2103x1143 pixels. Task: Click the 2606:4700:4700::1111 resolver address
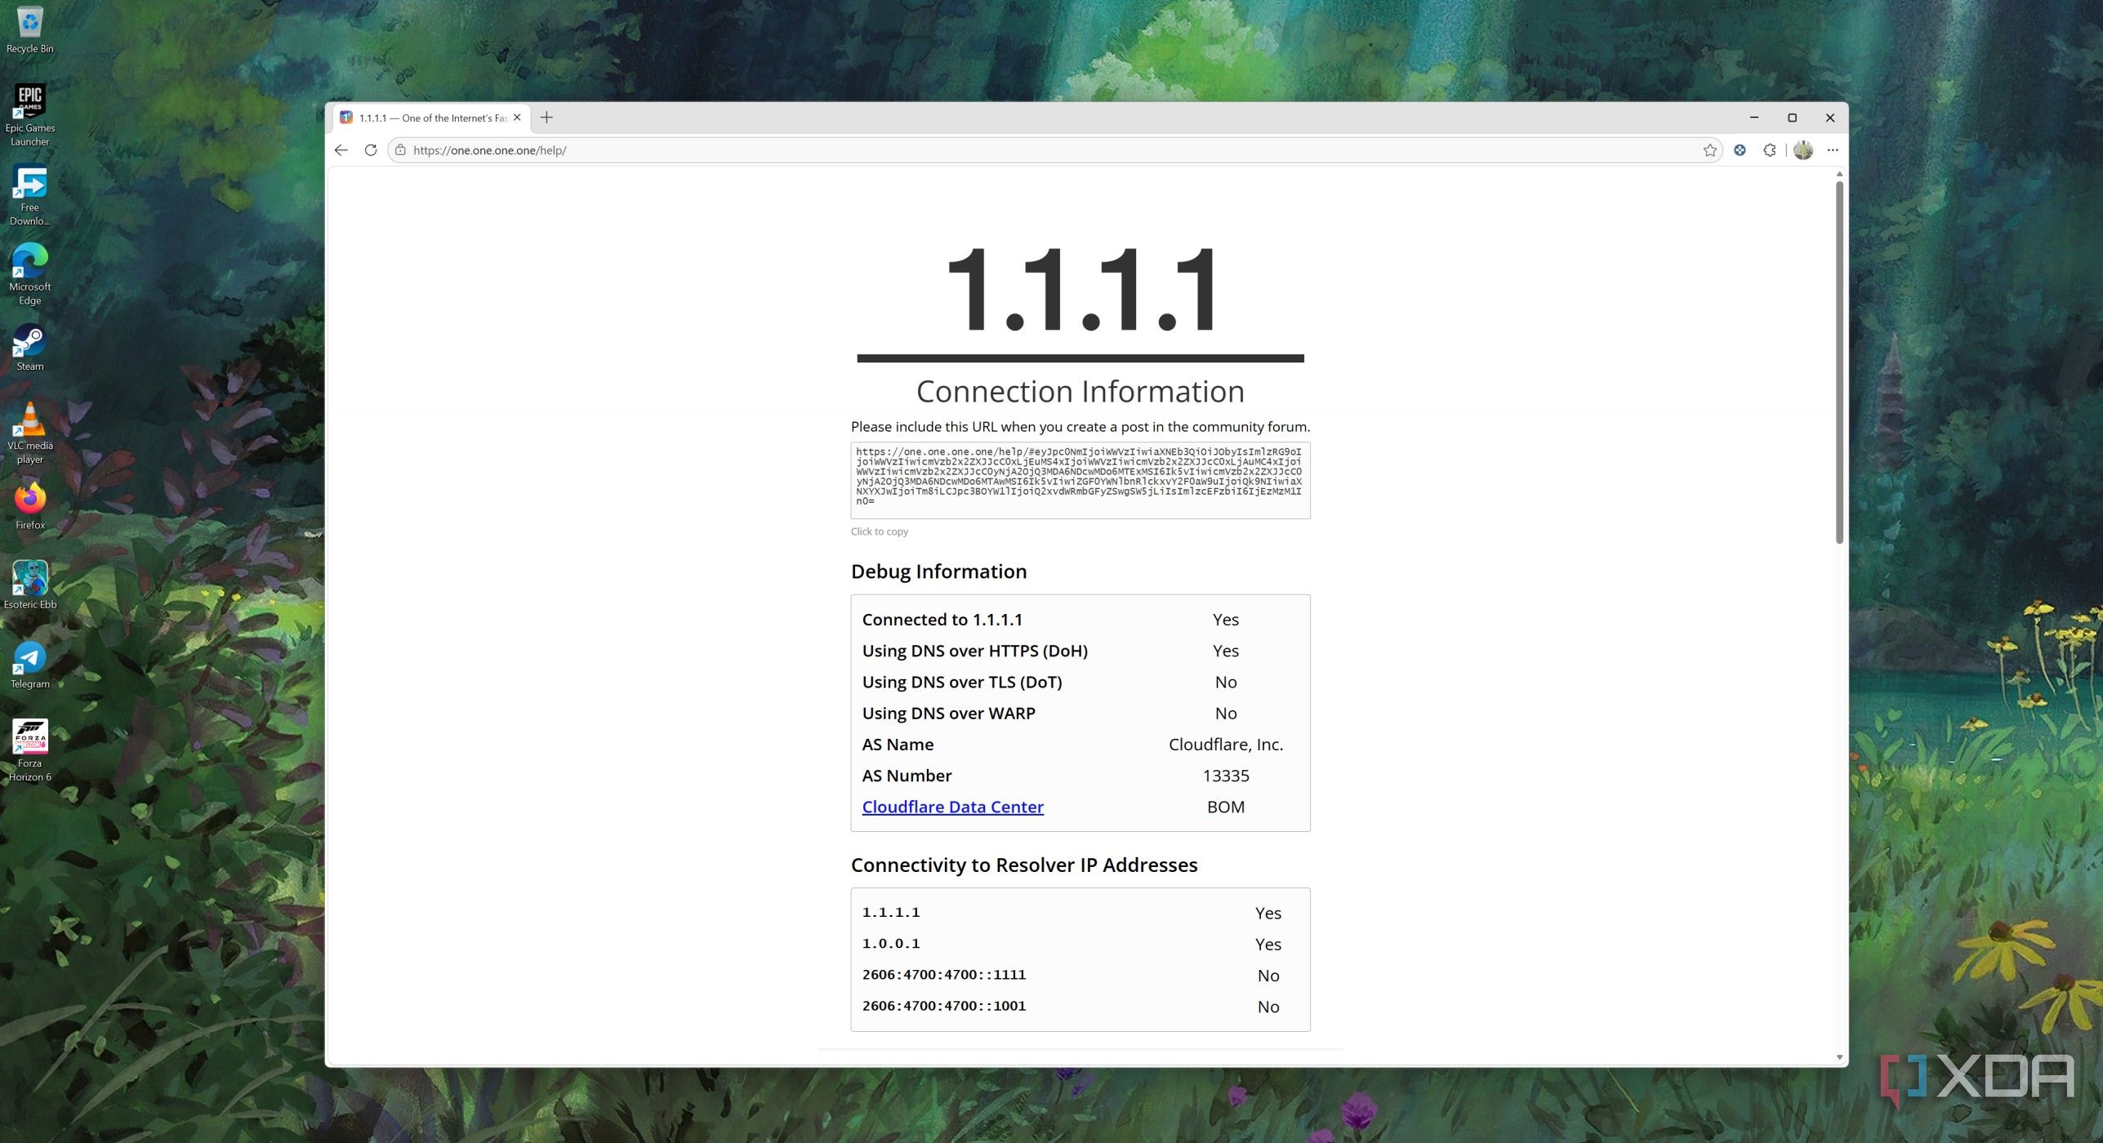944,975
